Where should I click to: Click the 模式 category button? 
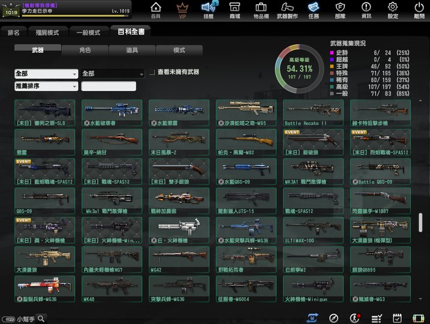click(x=178, y=50)
